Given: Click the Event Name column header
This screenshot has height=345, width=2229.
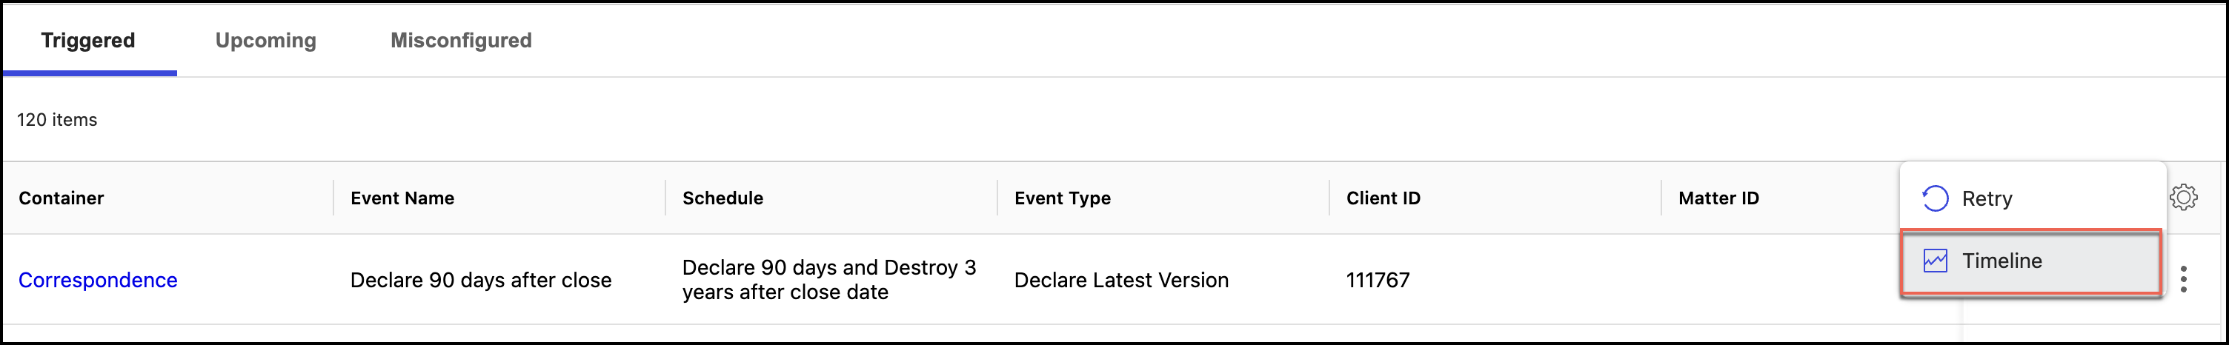Looking at the screenshot, I should pyautogui.click(x=402, y=198).
